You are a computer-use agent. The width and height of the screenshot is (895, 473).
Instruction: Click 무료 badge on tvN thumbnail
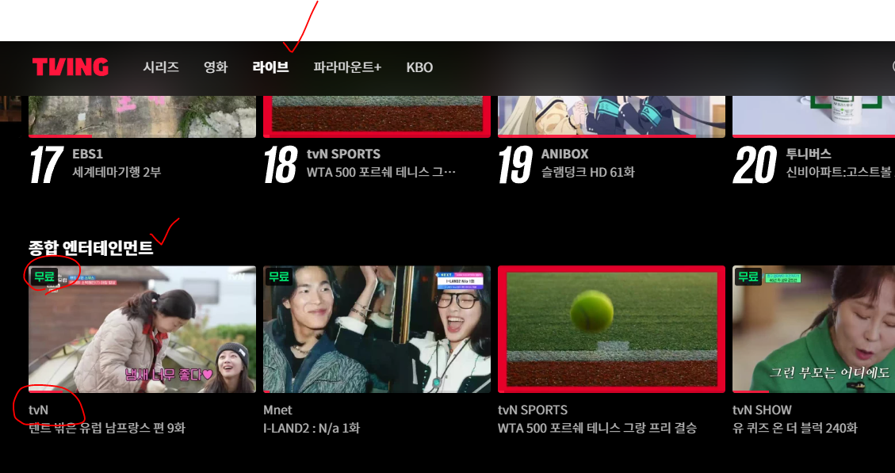point(44,277)
